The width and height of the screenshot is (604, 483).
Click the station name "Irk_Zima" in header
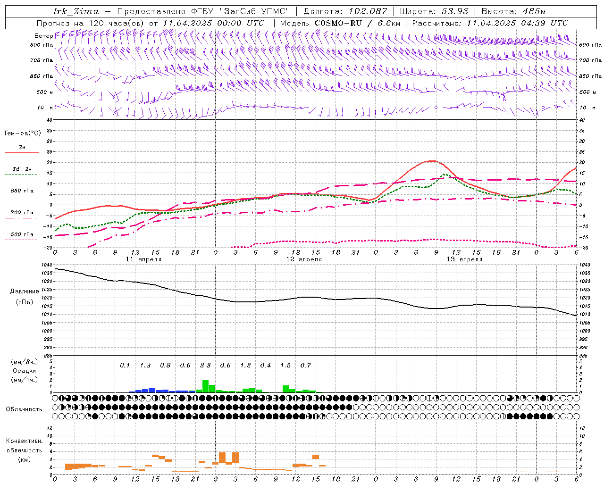coord(75,11)
